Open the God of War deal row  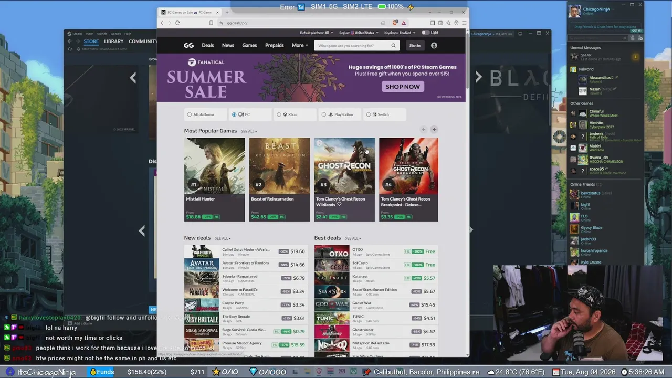pos(376,304)
